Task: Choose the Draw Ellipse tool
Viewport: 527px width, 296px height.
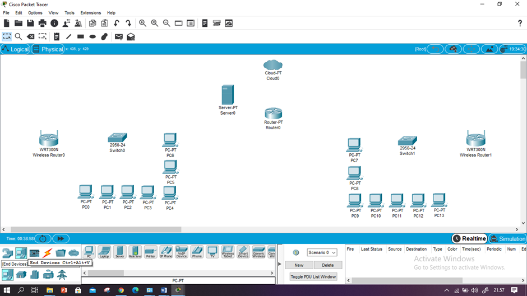Action: click(x=93, y=36)
